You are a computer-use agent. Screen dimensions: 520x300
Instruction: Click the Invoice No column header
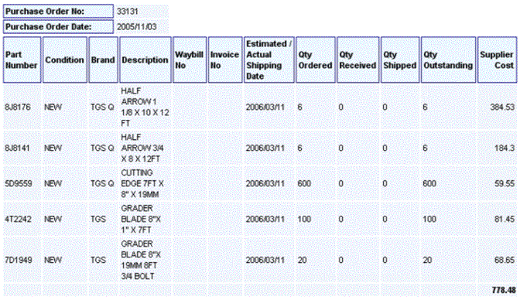[225, 60]
